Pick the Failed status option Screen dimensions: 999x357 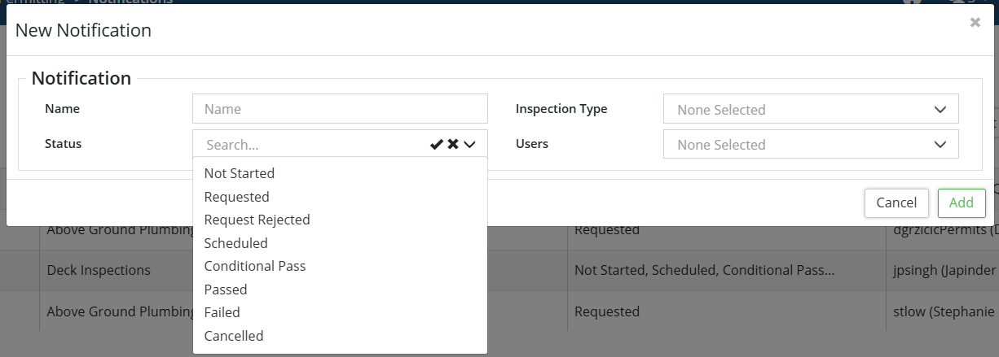222,312
